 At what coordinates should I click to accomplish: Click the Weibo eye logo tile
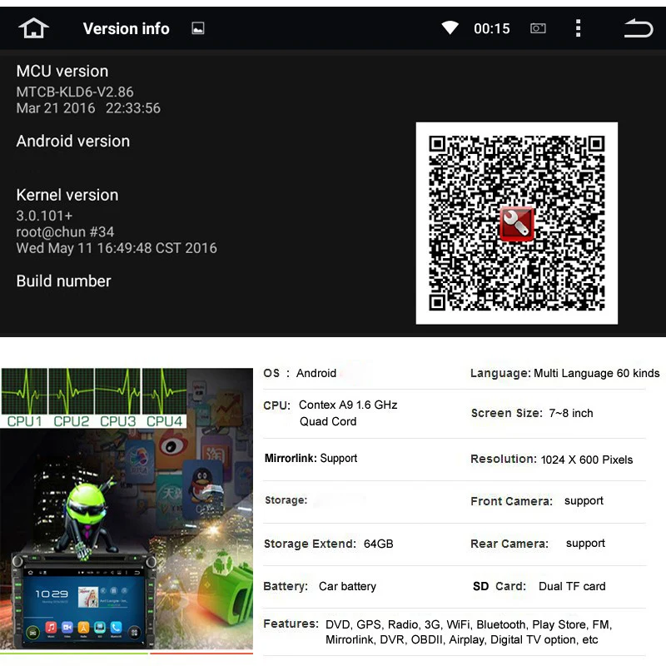173,445
